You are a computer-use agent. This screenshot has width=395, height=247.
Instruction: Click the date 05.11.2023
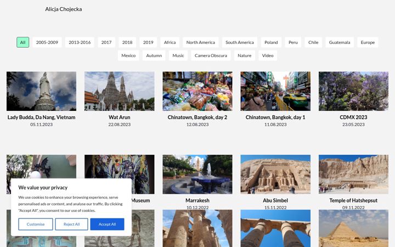[41, 125]
